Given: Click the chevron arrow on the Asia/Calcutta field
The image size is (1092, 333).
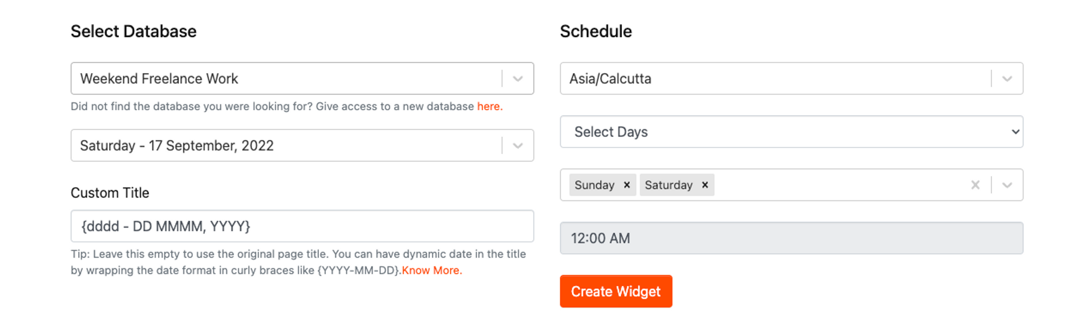Looking at the screenshot, I should point(1007,79).
